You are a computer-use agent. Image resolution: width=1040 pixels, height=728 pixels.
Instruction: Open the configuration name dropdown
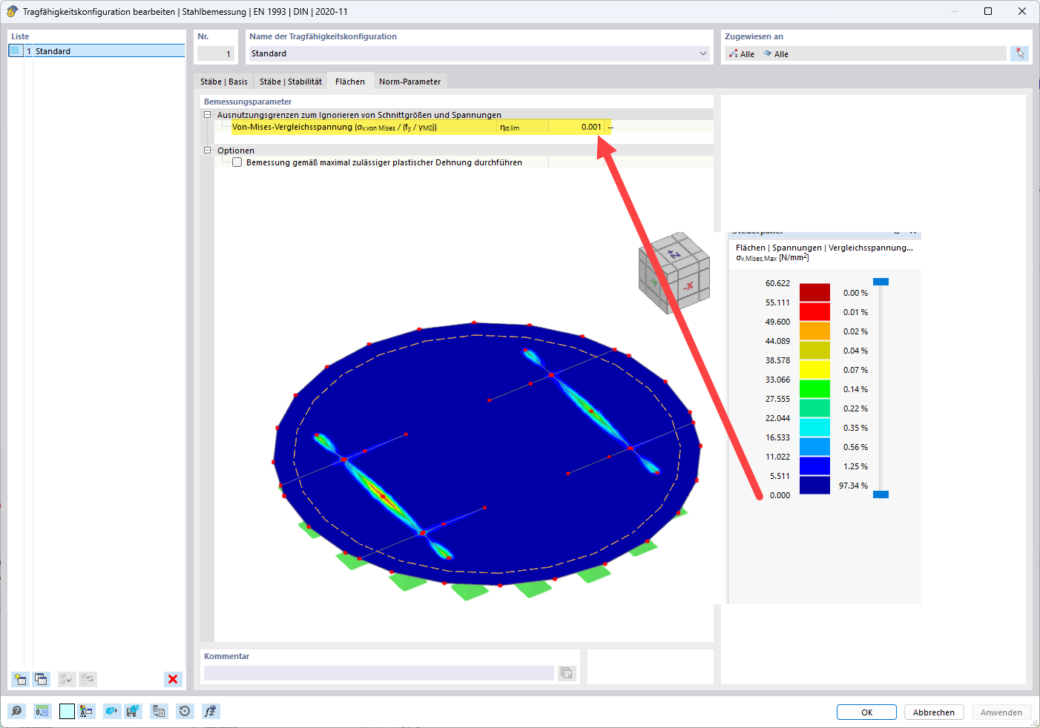pos(703,53)
